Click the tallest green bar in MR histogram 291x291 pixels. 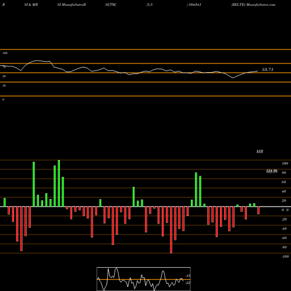click(x=59, y=183)
